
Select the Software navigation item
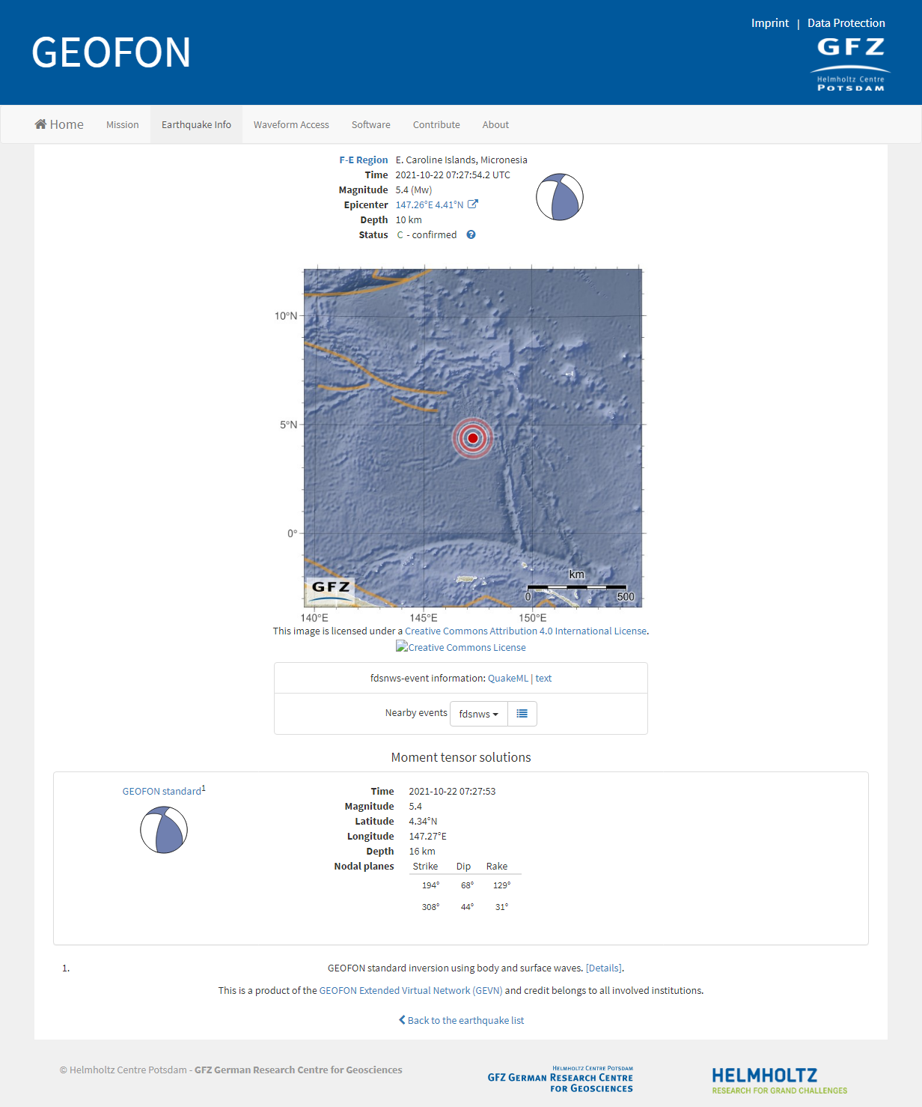coord(370,124)
